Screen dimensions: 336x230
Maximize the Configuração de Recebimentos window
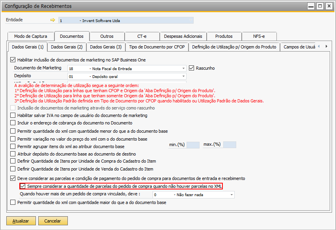click(320, 6)
